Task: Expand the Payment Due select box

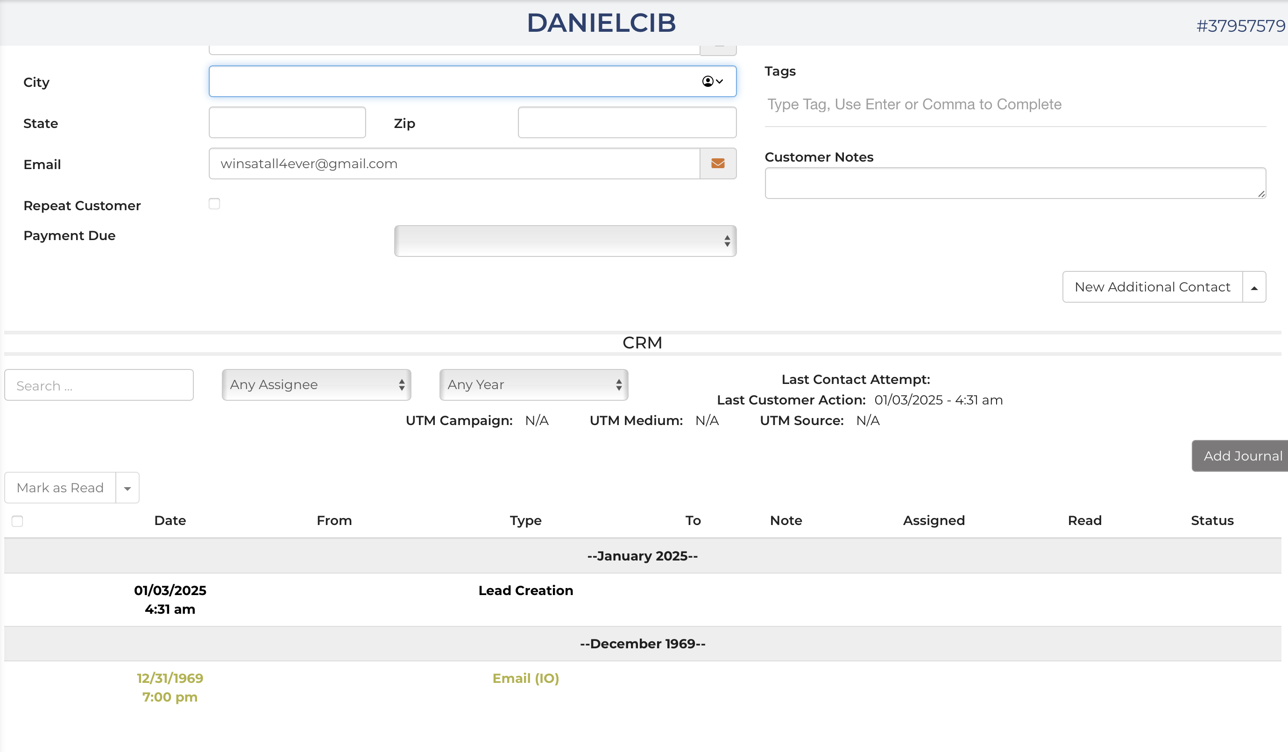Action: click(565, 241)
